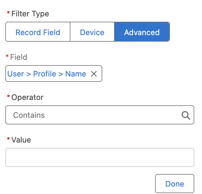Click the Field label text
Screen dimensions: 202x194
(19, 57)
